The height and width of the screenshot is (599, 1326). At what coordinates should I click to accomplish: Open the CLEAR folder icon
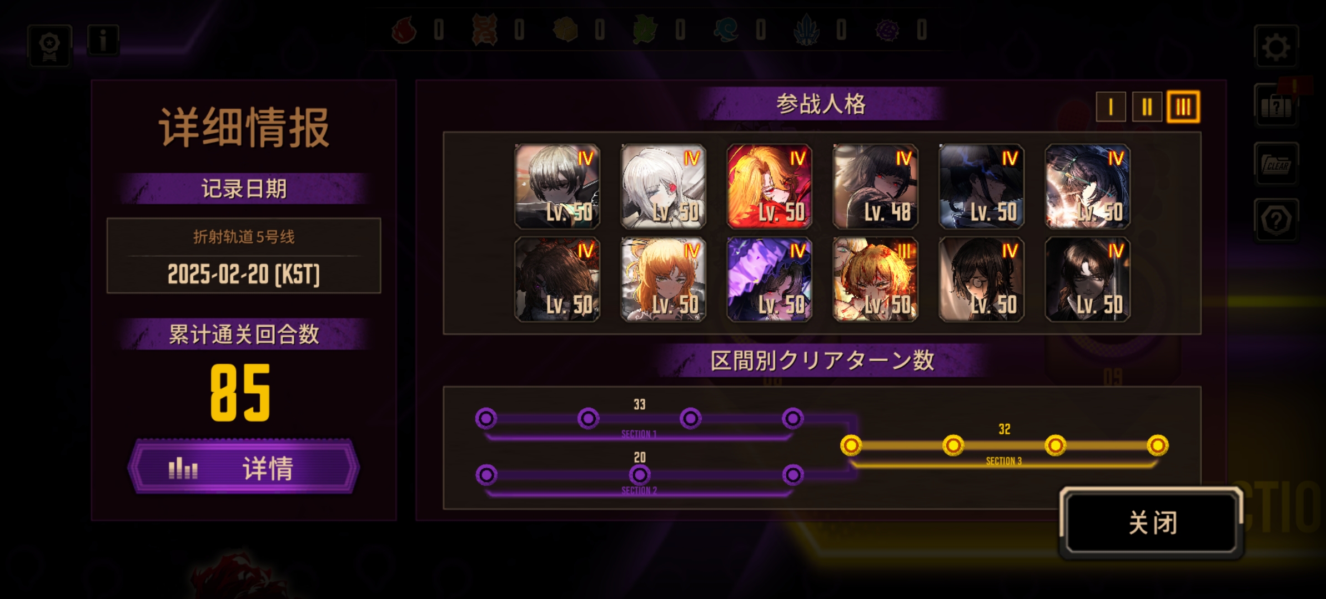pyautogui.click(x=1276, y=164)
